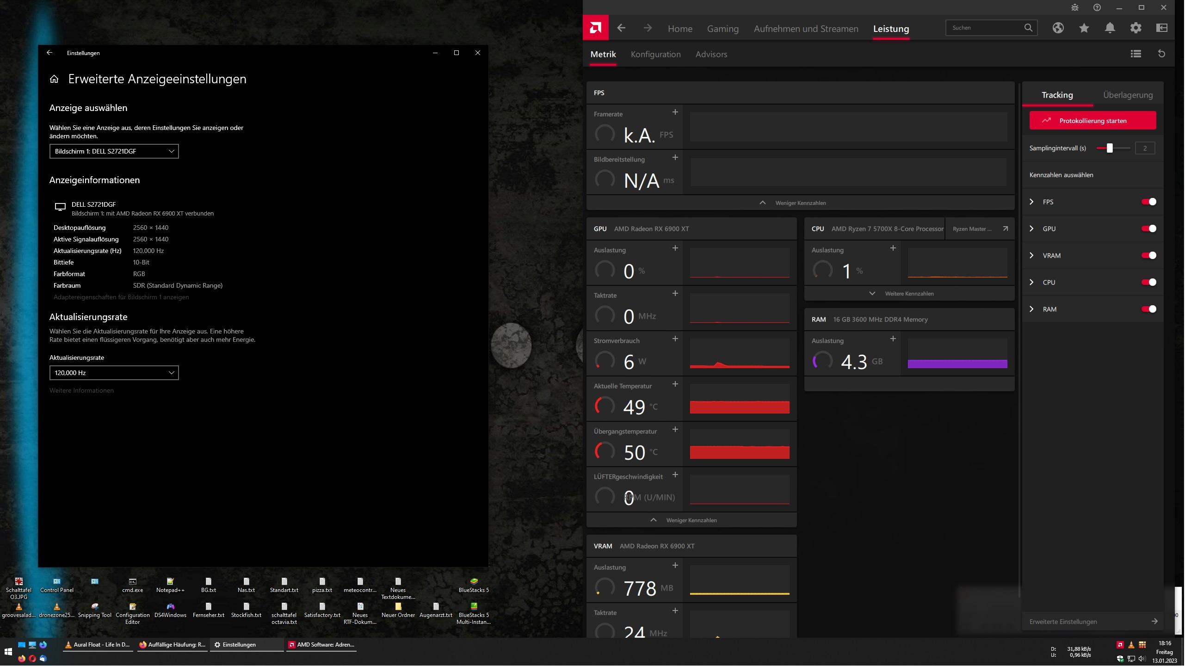Expand RAM metrics chevron in Tracking
The image size is (1185, 666).
(x=1032, y=309)
